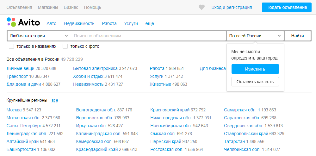Show all regions via 'все' link
The width and height of the screenshot is (316, 156).
[55, 100]
